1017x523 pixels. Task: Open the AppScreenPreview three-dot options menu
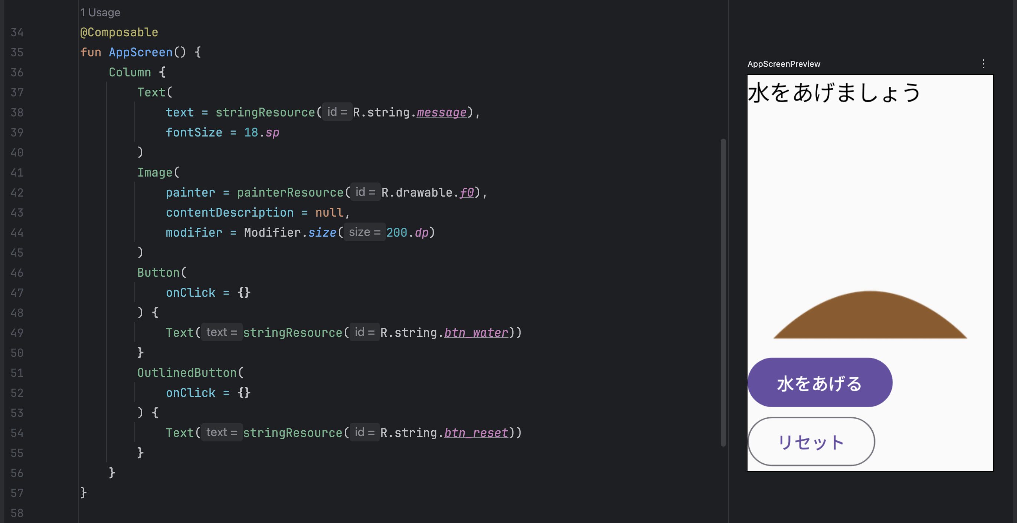click(x=984, y=64)
